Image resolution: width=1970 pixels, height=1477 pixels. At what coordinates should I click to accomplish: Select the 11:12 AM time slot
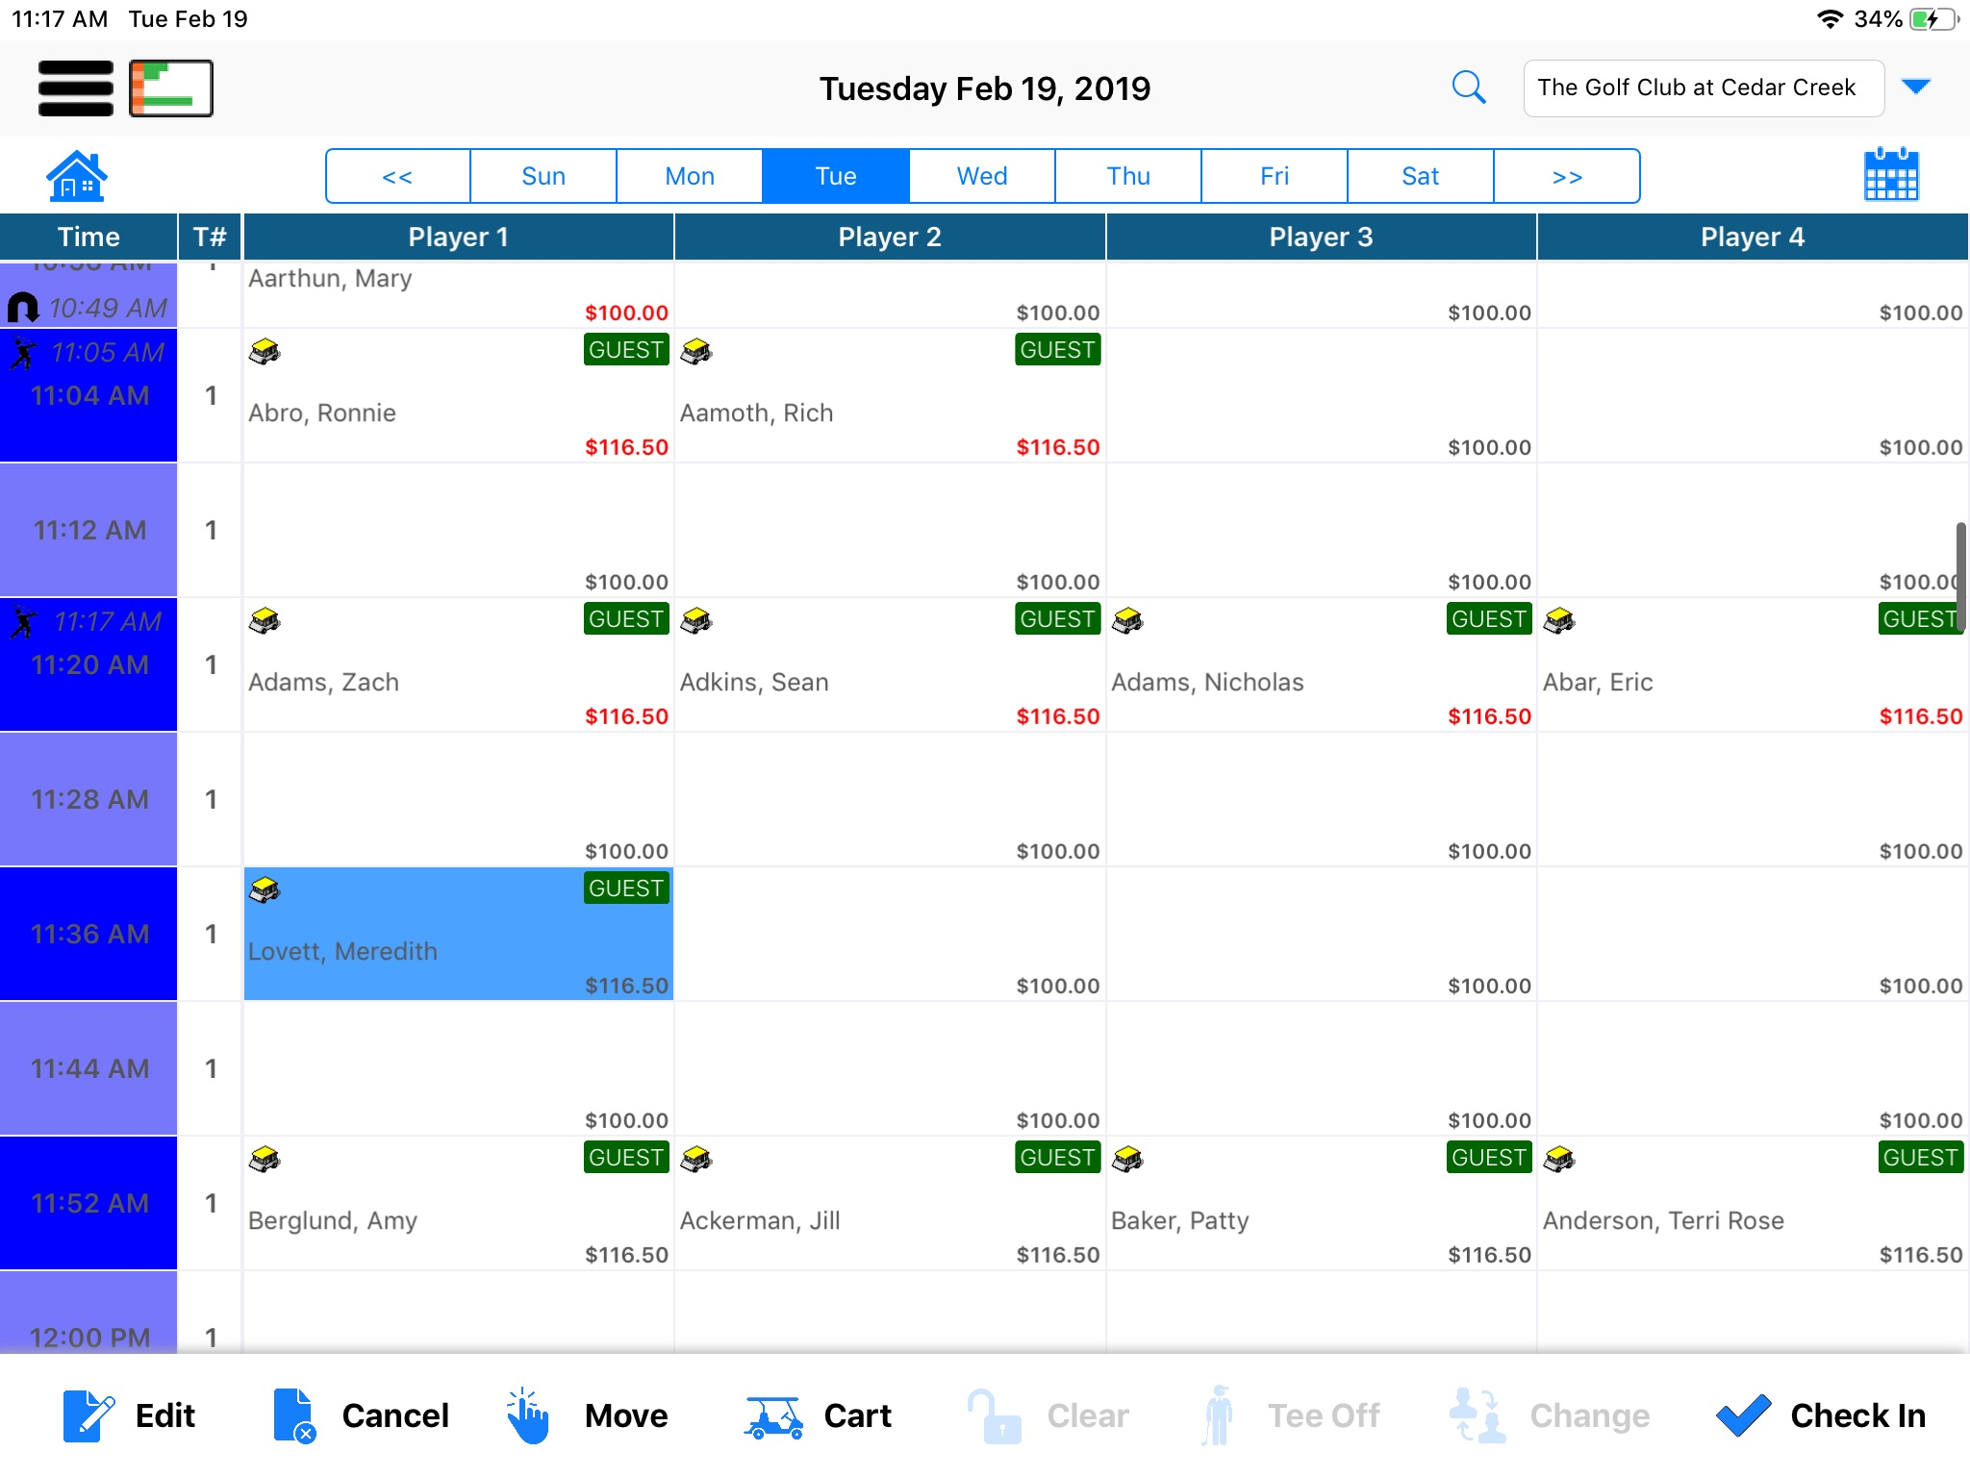(x=88, y=530)
